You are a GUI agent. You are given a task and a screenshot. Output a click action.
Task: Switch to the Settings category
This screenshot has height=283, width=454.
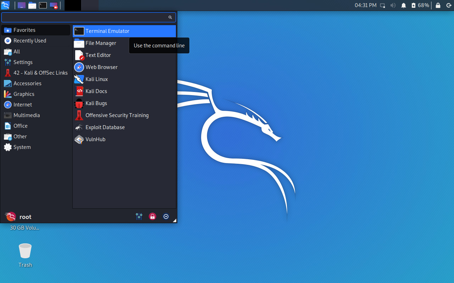tap(22, 62)
